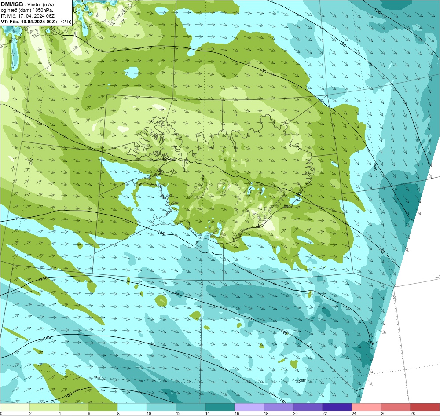The width and height of the screenshot is (440, 416).
Task: Pick the 20–22 m/s purple legend swatch
Action: click(x=308, y=407)
